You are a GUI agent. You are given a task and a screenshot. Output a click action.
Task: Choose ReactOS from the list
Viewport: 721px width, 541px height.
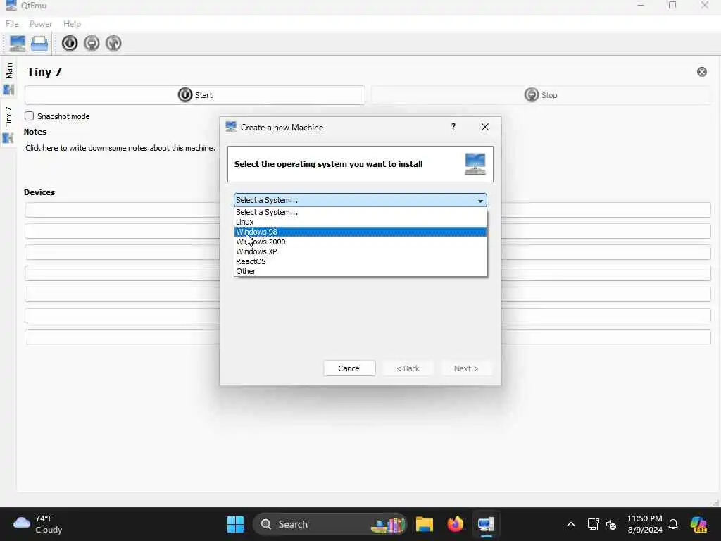click(x=360, y=261)
